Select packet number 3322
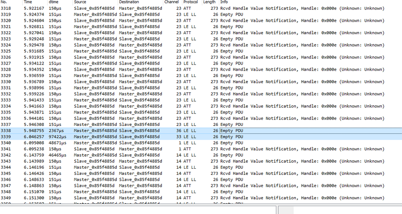Screen dimensions: 402x214 coord(6,33)
